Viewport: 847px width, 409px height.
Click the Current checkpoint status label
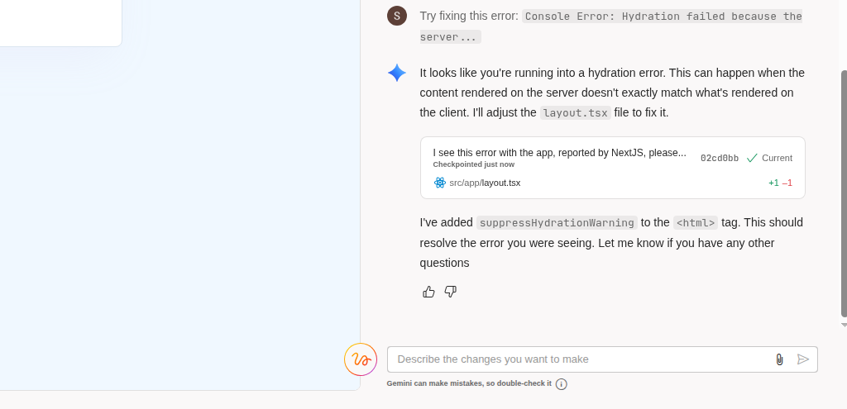(777, 158)
